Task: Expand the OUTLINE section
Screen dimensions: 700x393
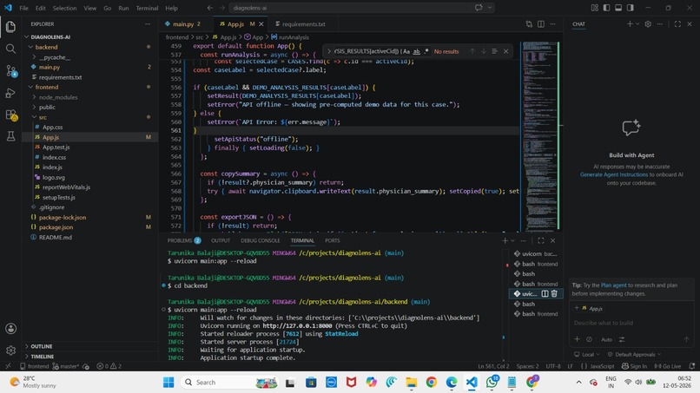Action: click(42, 346)
